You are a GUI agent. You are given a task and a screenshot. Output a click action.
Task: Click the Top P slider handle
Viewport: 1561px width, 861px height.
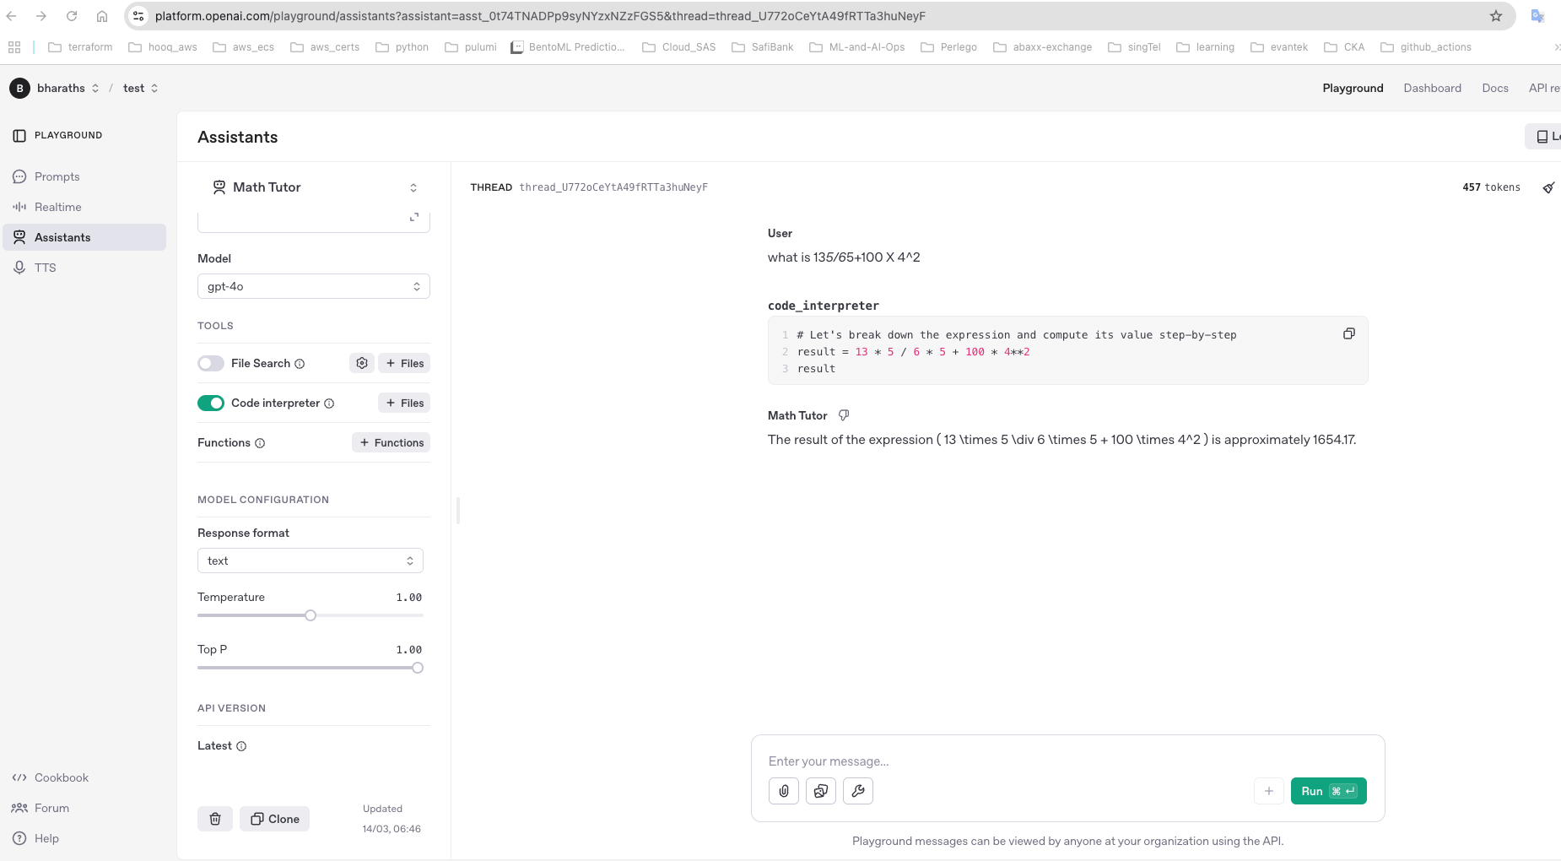point(418,668)
